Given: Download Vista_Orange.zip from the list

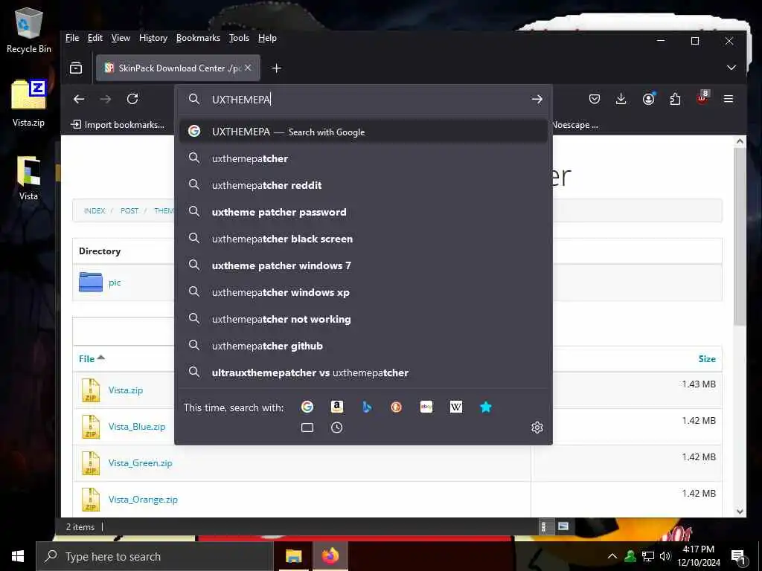Looking at the screenshot, I should coord(143,499).
